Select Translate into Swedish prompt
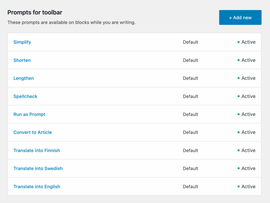This screenshot has width=270, height=203. 38,169
